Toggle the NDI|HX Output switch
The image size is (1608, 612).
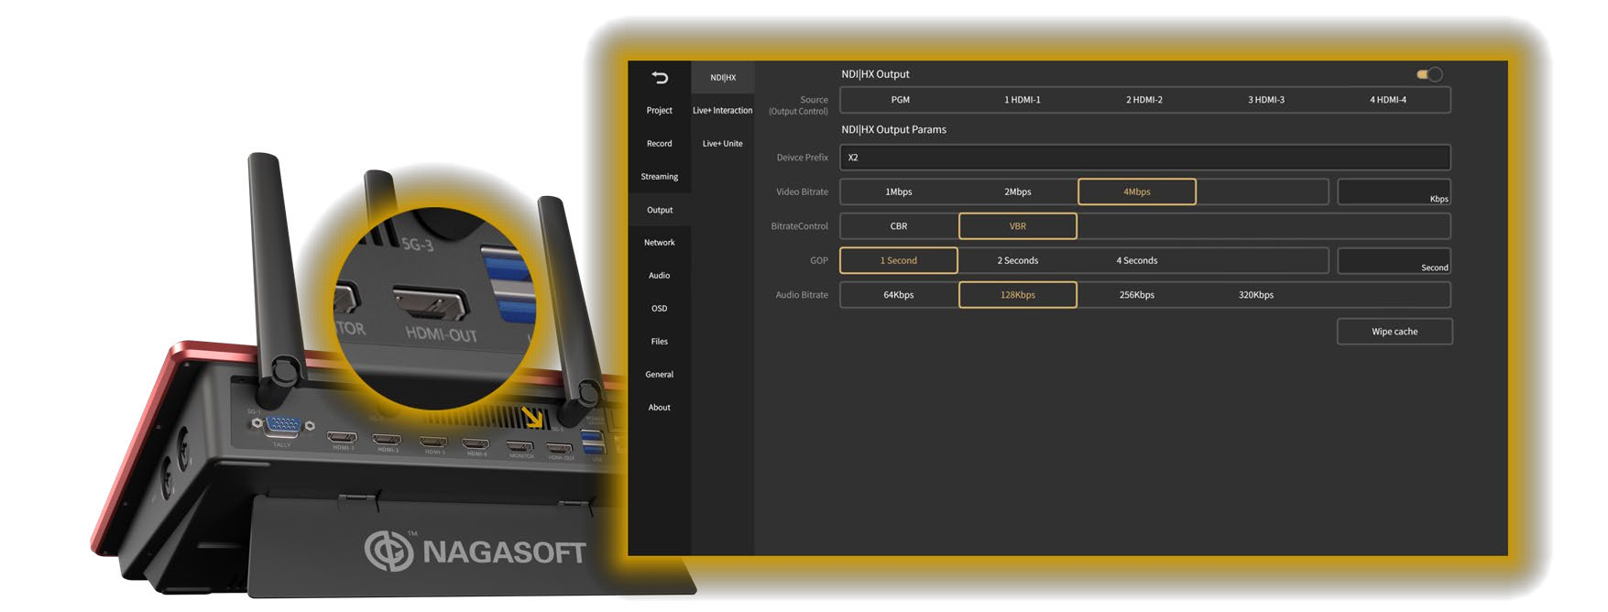1429,74
